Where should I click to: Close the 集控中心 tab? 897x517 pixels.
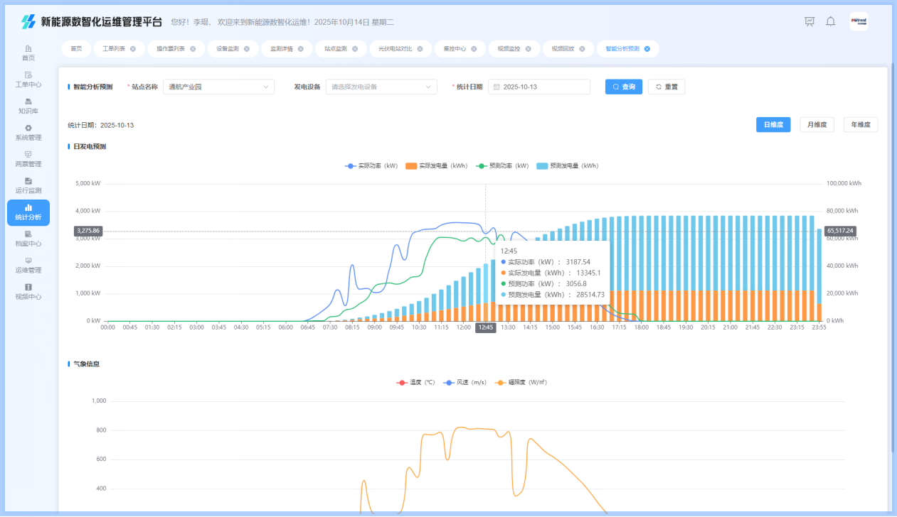pos(474,49)
